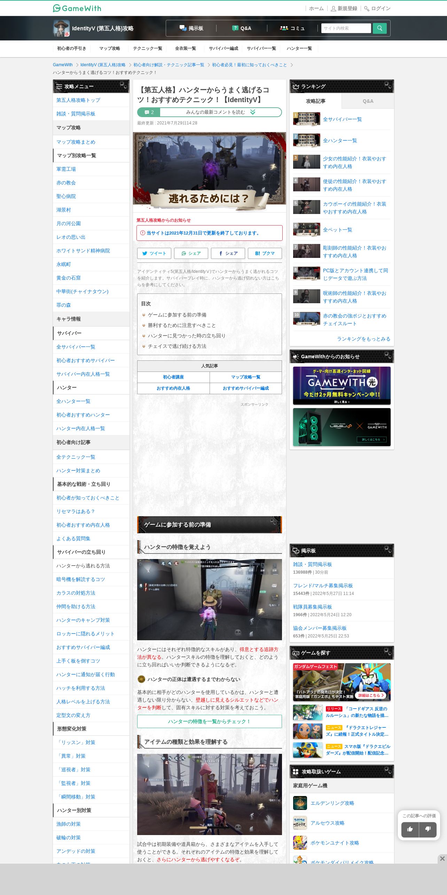
Task: Open コードギアス リリース news thumbnail
Action: point(308,713)
